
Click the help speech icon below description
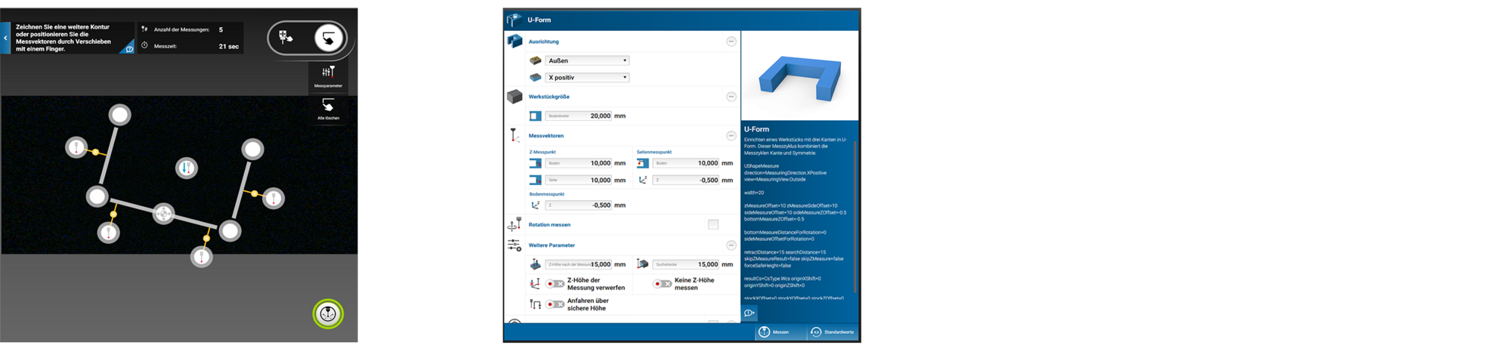coord(749,313)
